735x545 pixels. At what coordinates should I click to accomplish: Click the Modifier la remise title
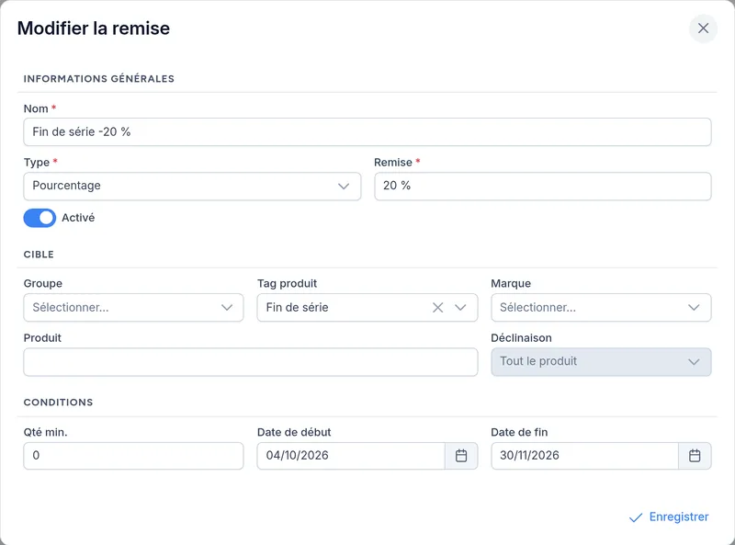(94, 28)
